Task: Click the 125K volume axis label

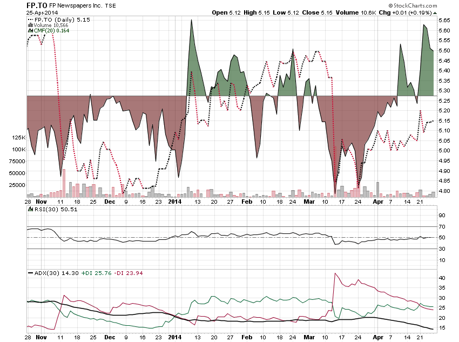Action: [19, 137]
